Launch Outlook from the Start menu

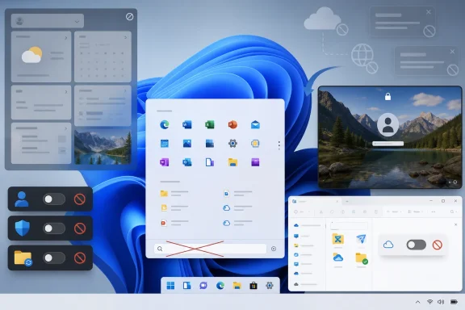(x=187, y=162)
